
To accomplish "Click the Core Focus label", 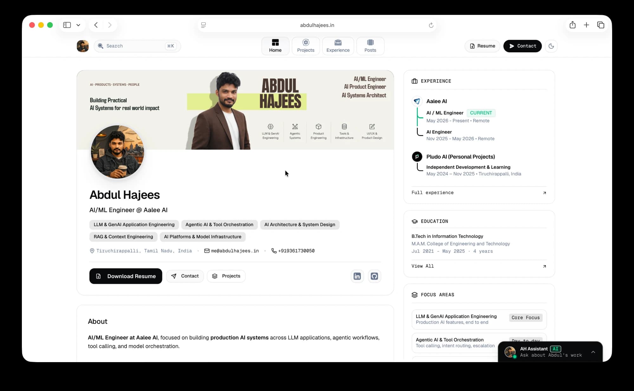I will tap(526, 318).
